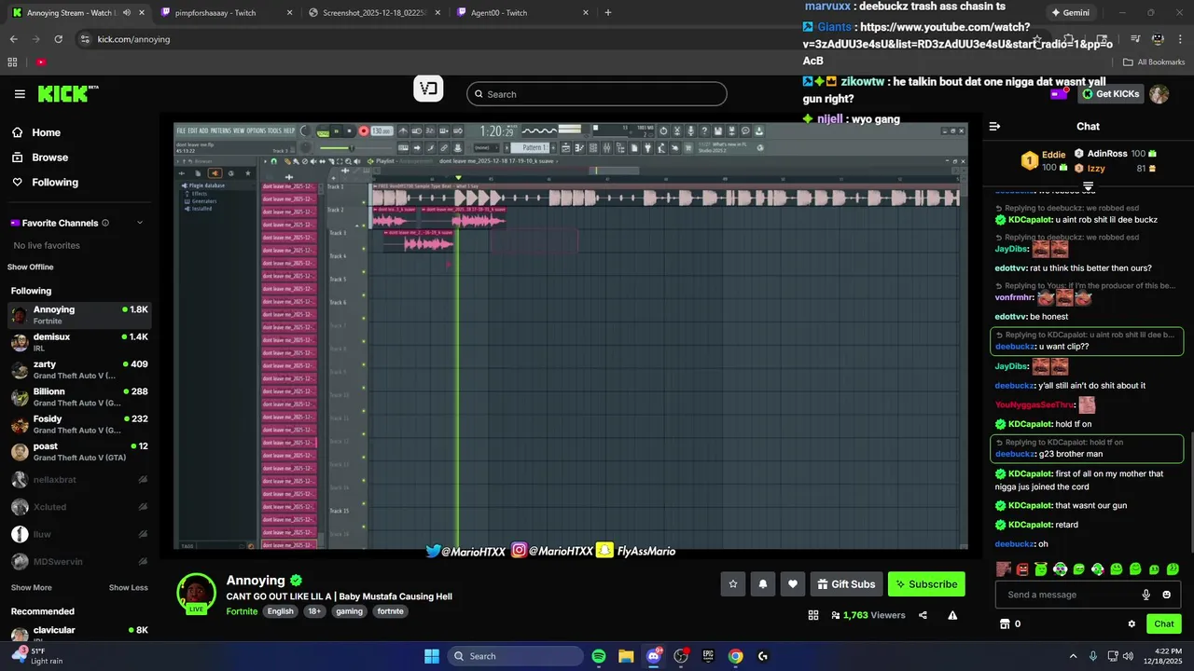Toggle volume from the system tray speaker

point(1128,656)
